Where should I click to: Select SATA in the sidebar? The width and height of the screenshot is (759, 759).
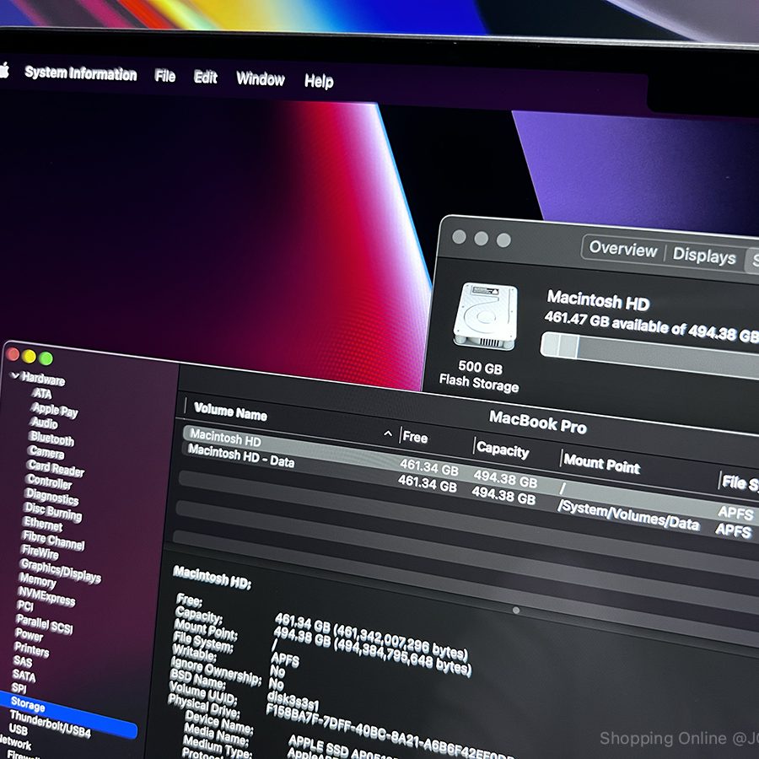click(24, 675)
